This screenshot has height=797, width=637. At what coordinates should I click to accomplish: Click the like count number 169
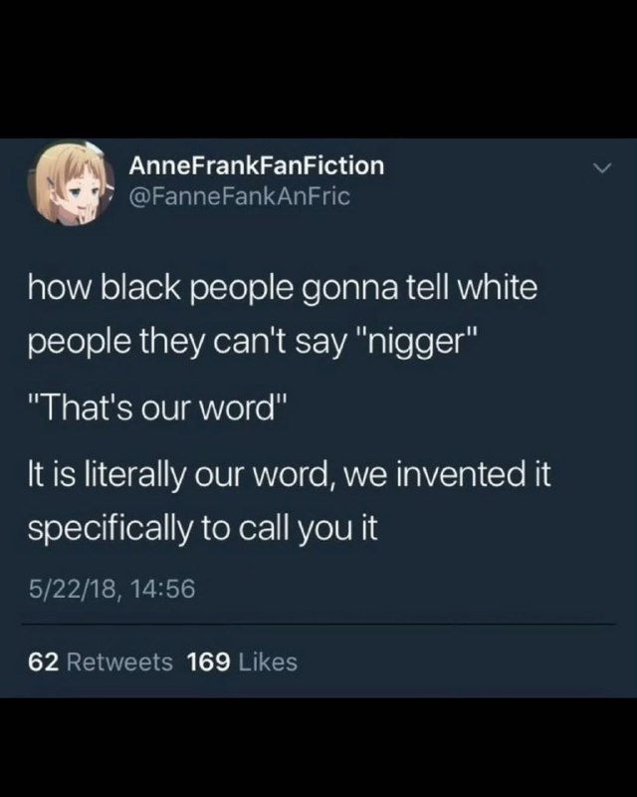[208, 662]
